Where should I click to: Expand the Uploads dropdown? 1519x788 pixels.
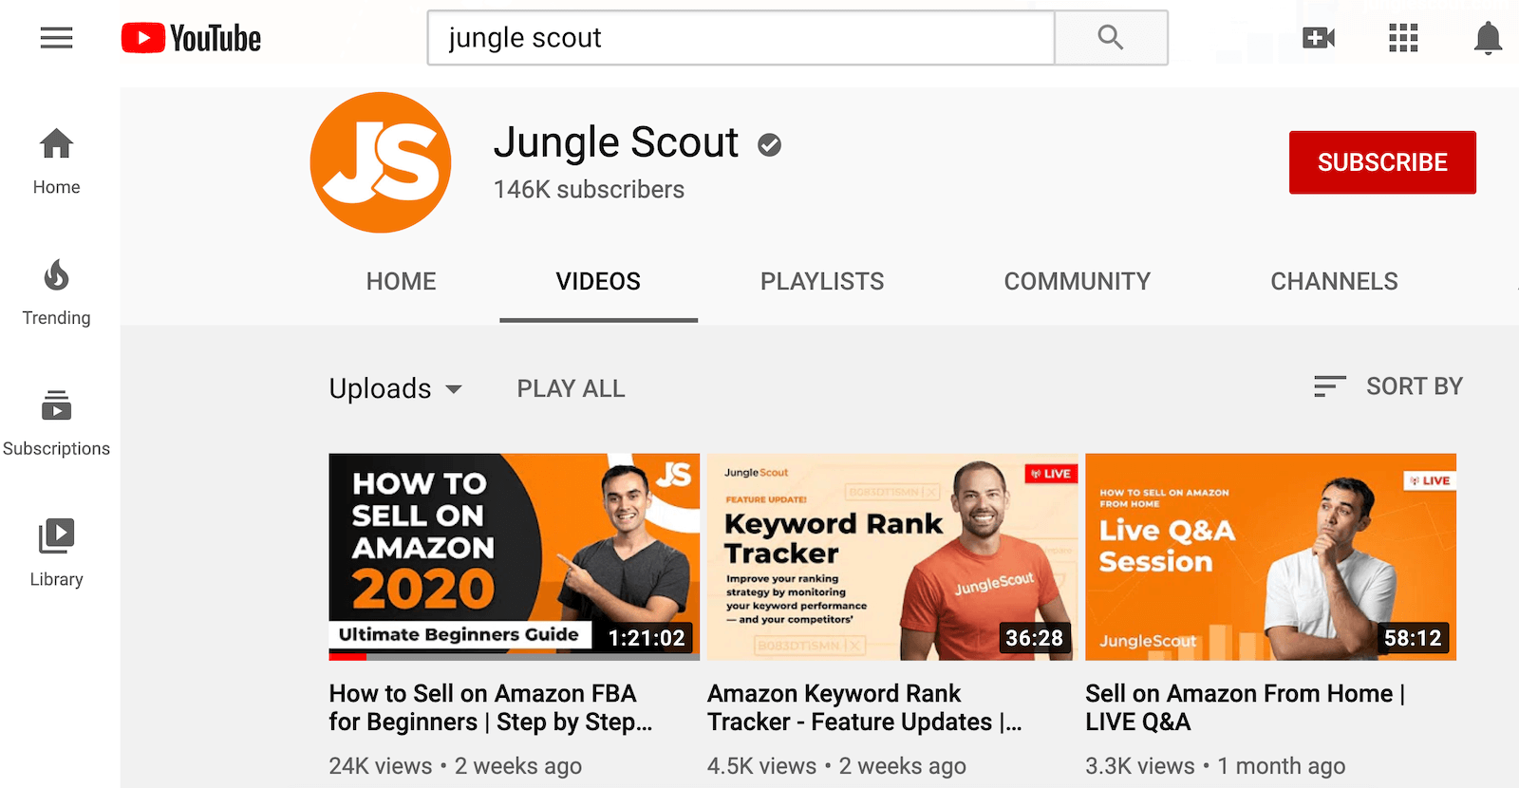(x=396, y=388)
